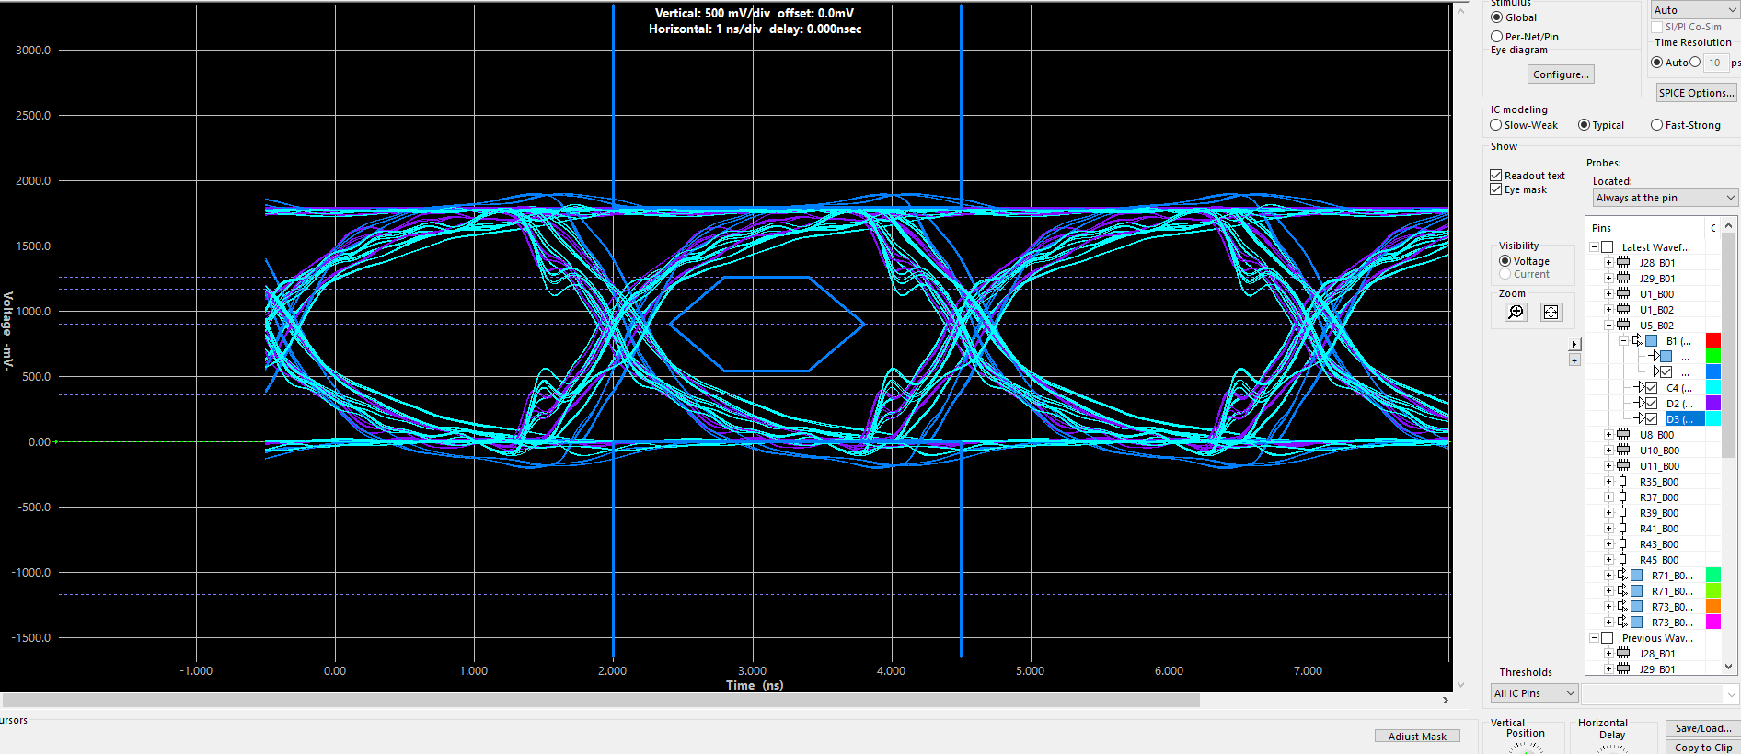The image size is (1741, 754).
Task: Click the small plus button beside the pins list
Action: tap(1574, 360)
